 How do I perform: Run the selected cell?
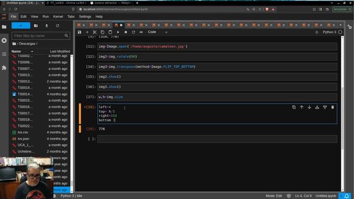click(118, 32)
